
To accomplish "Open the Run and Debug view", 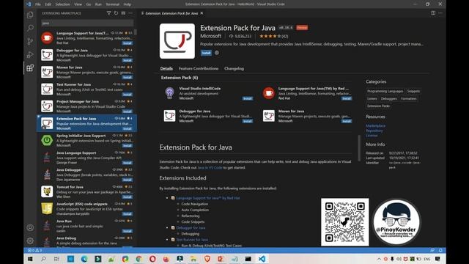I will point(30,55).
